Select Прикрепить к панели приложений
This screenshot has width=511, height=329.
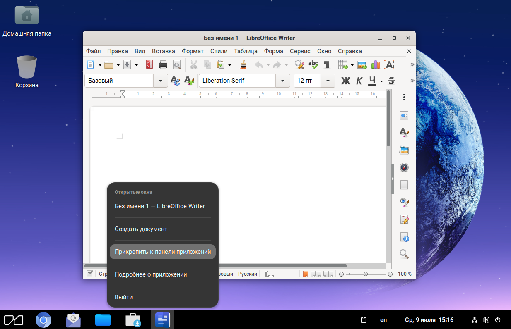pyautogui.click(x=163, y=252)
